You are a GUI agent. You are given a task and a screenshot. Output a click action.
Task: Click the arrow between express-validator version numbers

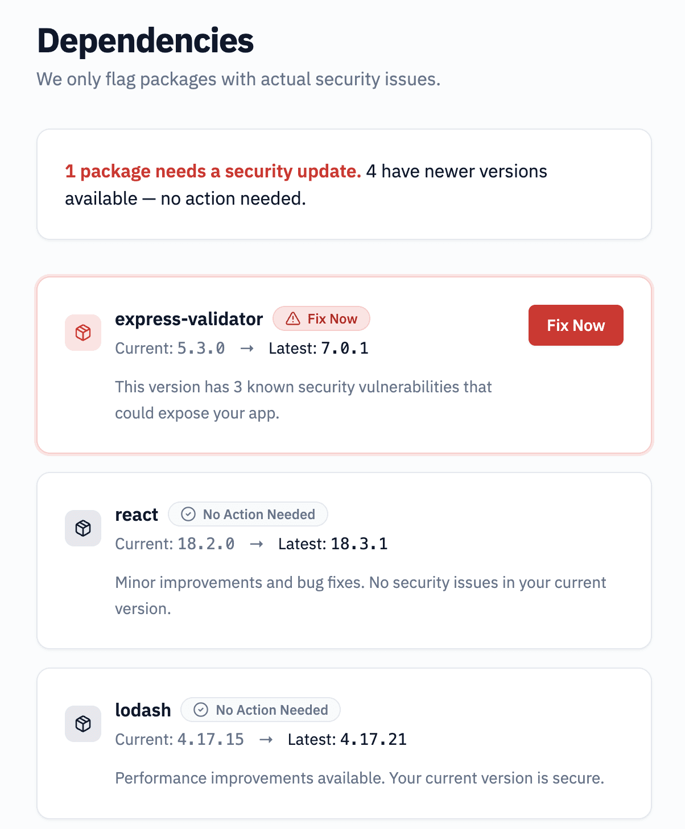[x=247, y=349]
